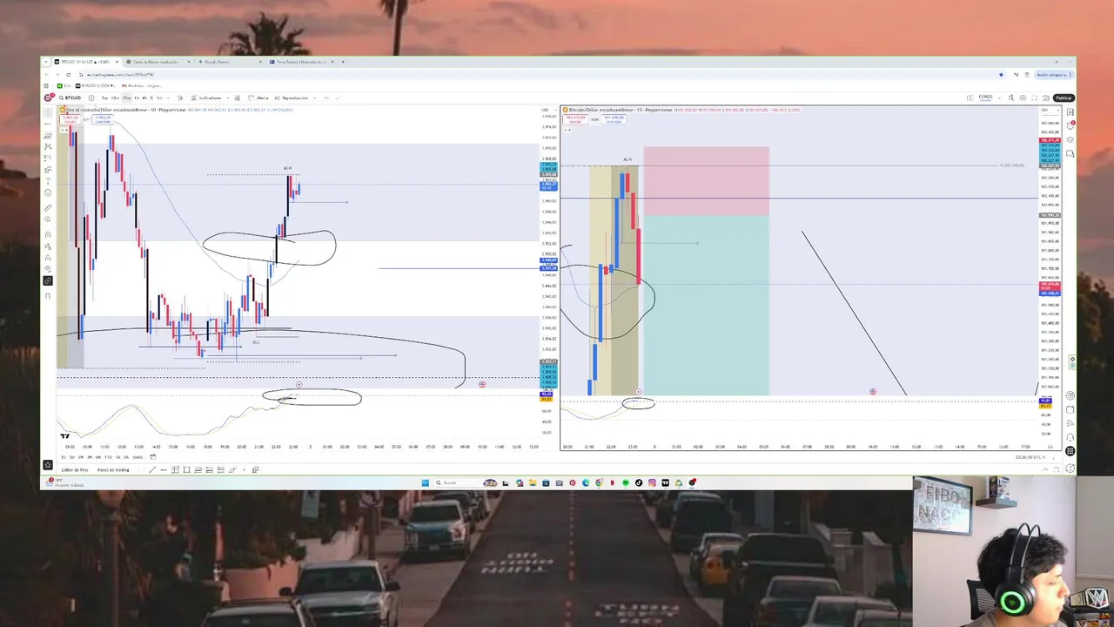The image size is (1114, 627).
Task: Click the Bitcoin chart comprar button
Action: [614, 119]
